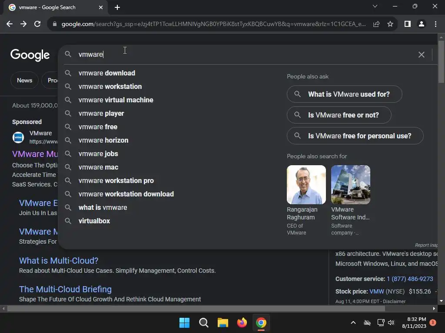The width and height of the screenshot is (445, 333).
Task: Choose suggestion vmware download
Action: point(107,73)
